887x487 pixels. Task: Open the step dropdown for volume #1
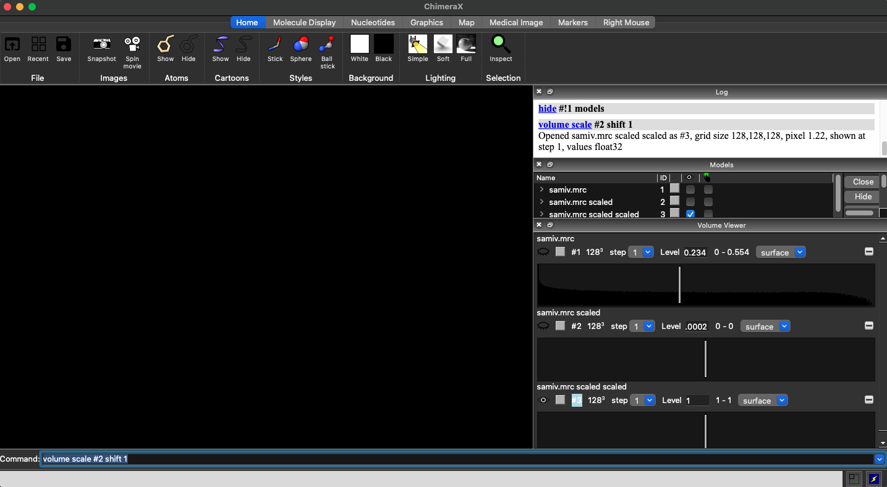tap(641, 252)
